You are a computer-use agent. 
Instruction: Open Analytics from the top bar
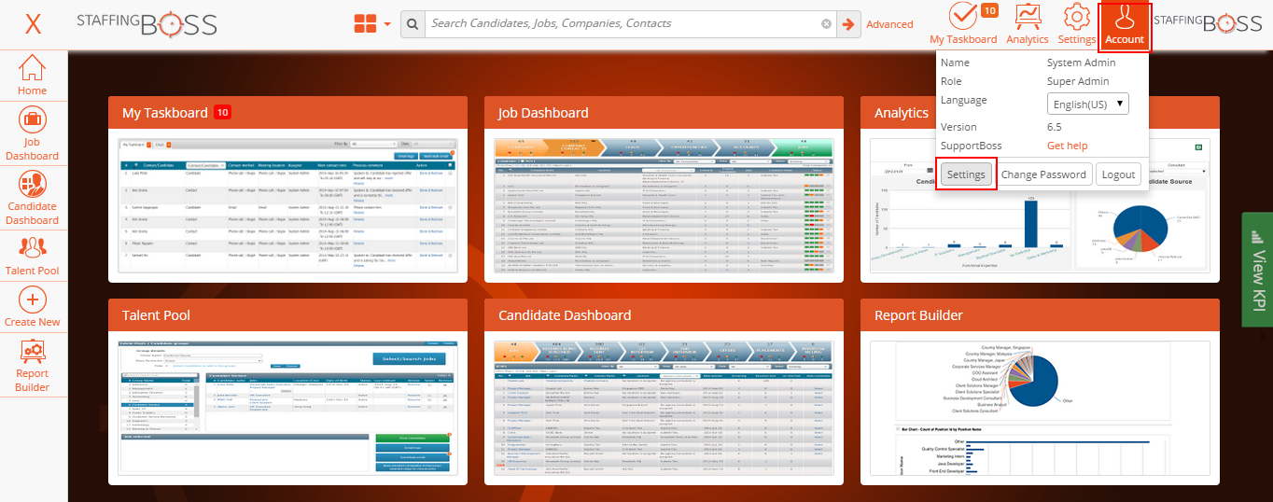pyautogui.click(x=1028, y=24)
